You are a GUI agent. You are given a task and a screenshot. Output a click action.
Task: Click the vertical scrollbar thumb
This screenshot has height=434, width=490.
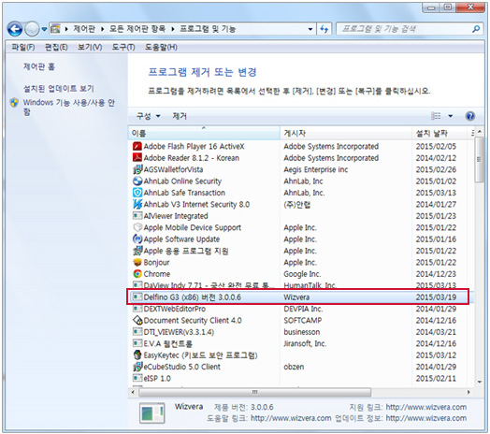coord(479,159)
